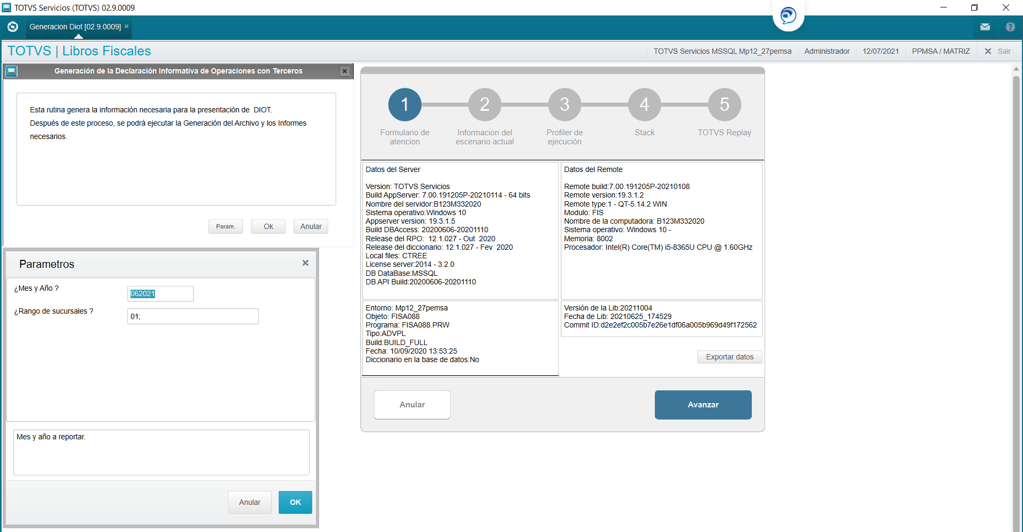The width and height of the screenshot is (1023, 532).
Task: Click the Sair exit link
Action: point(1004,51)
